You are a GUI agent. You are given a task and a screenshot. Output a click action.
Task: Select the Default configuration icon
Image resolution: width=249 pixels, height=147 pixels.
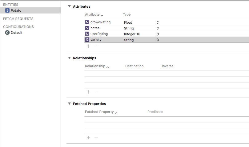[x=7, y=33]
